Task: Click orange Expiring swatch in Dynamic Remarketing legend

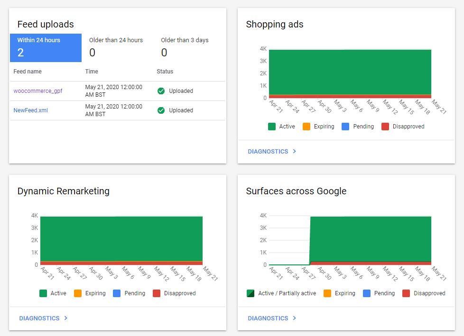Action: pos(78,293)
